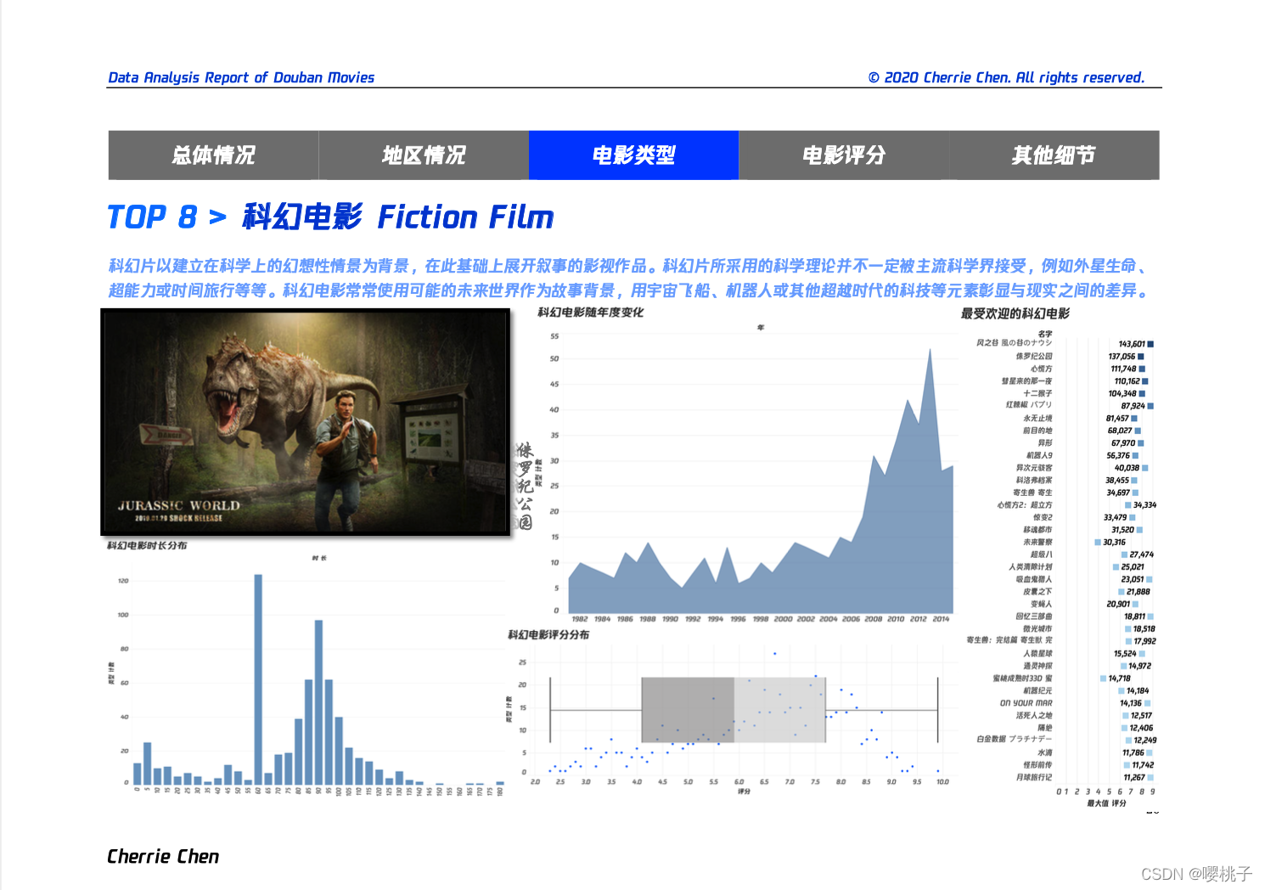Click the tallest bar in the duration histogram
The image size is (1265, 890).
(x=258, y=679)
